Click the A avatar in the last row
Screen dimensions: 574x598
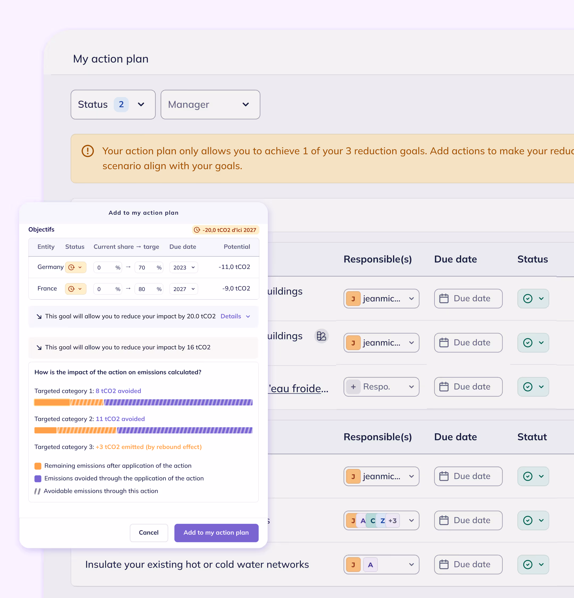pos(370,565)
